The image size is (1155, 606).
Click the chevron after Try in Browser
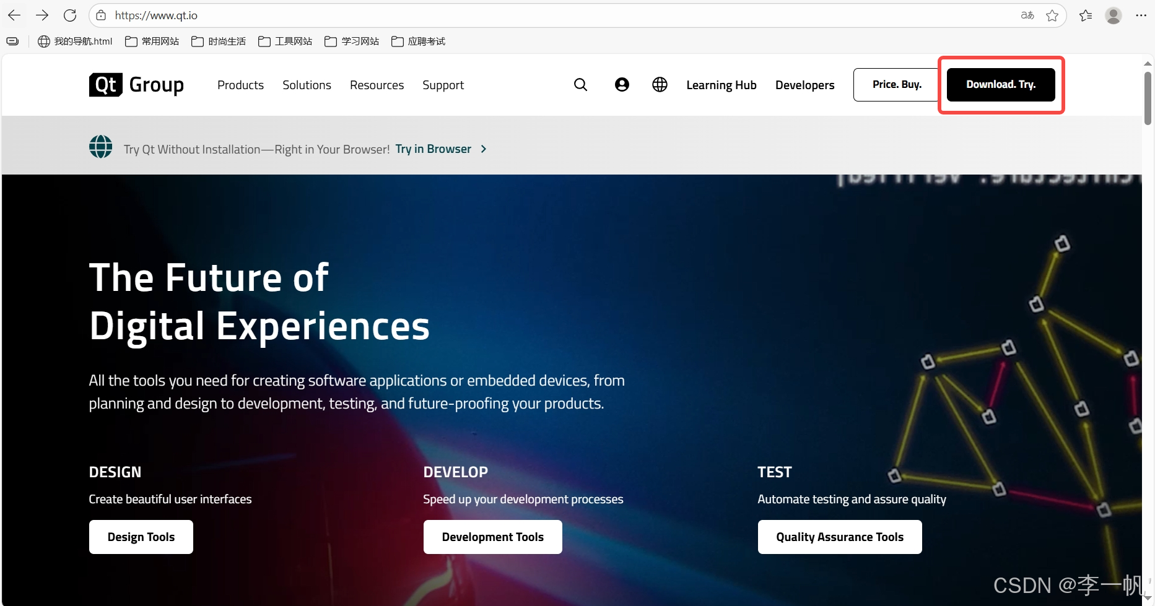point(484,149)
